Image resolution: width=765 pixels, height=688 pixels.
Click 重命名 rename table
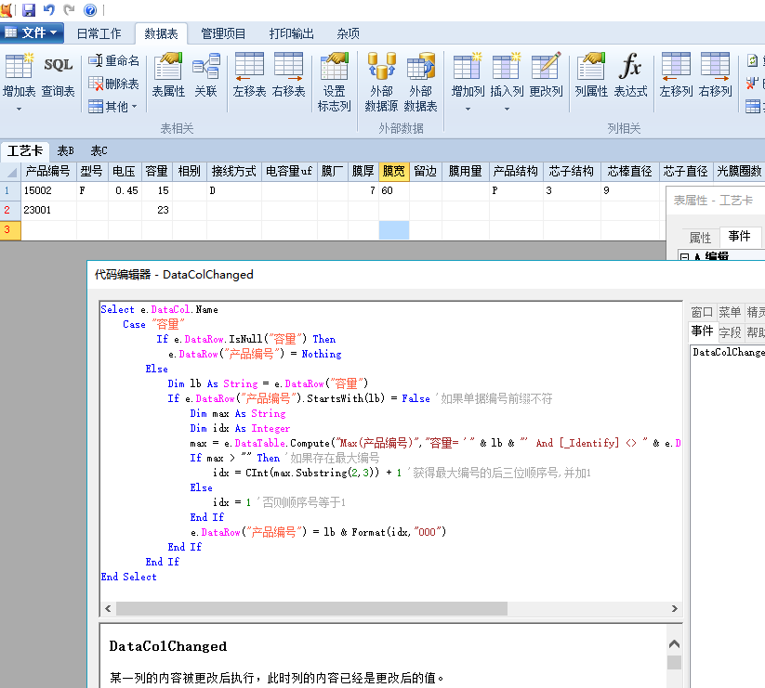point(114,61)
